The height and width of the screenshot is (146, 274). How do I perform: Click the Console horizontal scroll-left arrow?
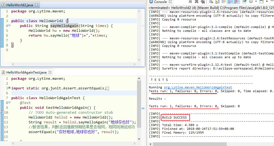(151, 144)
